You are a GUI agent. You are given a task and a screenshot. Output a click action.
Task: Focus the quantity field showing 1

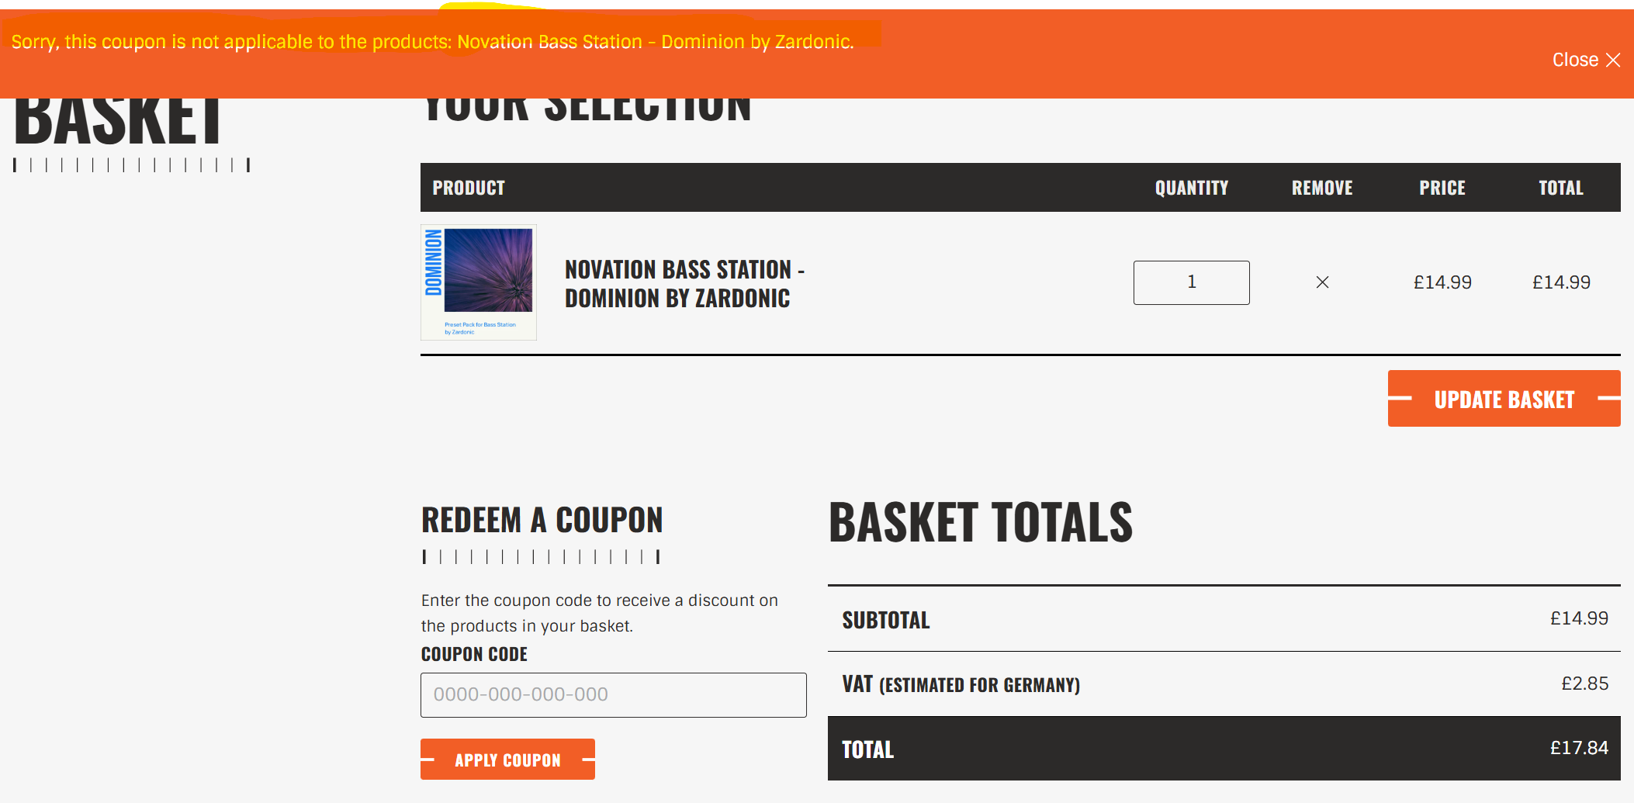click(1191, 282)
